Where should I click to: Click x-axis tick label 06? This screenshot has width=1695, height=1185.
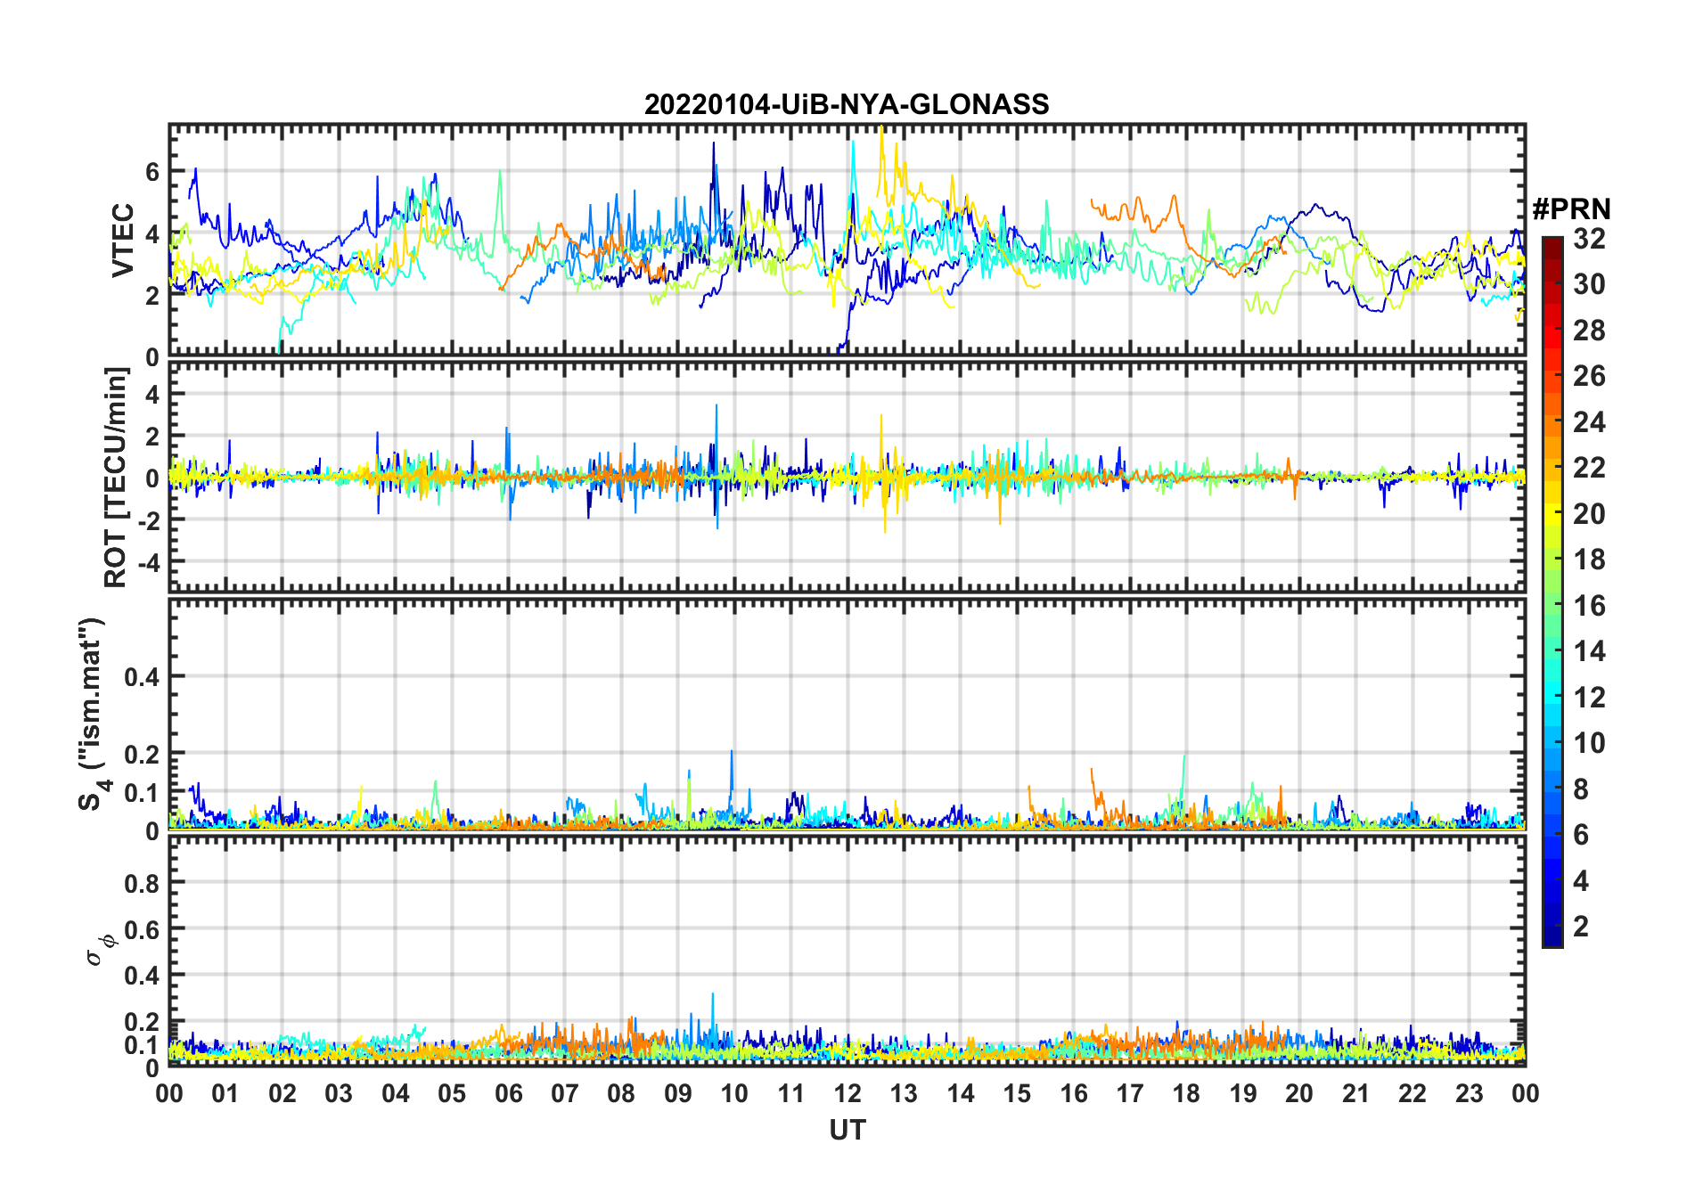coord(508,1093)
